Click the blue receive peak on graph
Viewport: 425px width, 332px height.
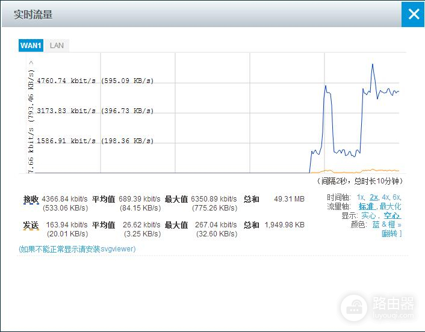pyautogui.click(x=373, y=64)
